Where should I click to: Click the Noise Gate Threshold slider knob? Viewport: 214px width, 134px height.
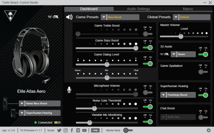(x=94, y=109)
